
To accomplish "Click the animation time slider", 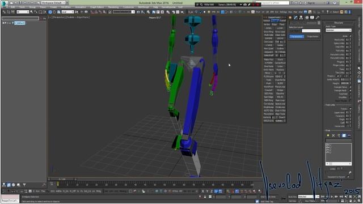I will (x=62, y=179).
